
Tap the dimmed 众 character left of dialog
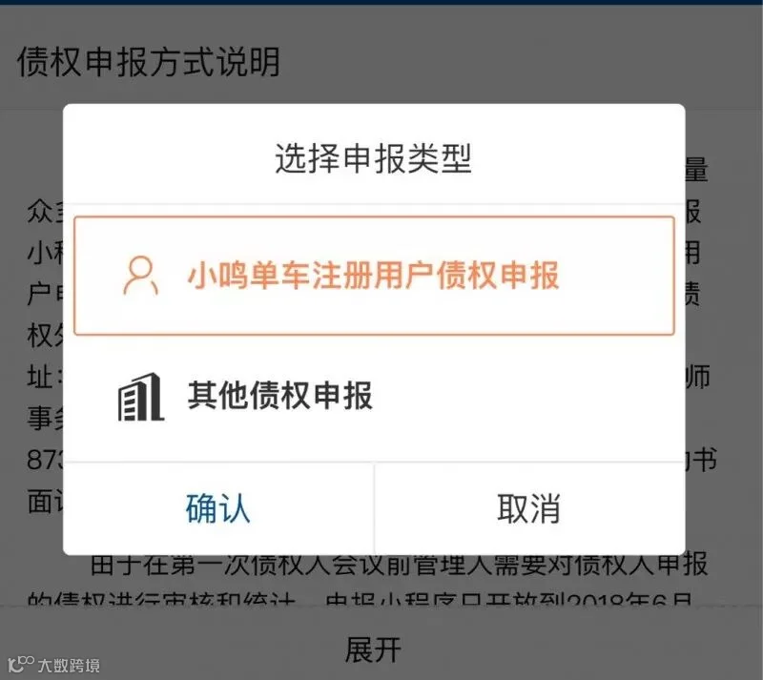(x=40, y=212)
